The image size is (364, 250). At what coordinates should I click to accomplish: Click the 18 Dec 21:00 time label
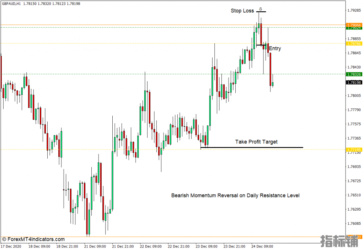click(x=67, y=246)
